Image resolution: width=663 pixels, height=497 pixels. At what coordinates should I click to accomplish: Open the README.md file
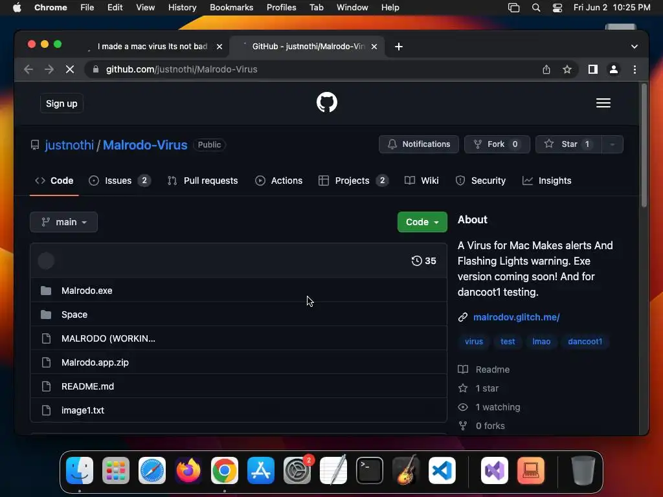87,386
